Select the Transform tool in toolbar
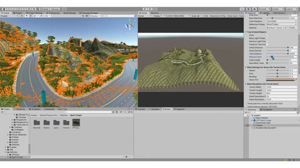300x168 pixels. (x=29, y=9)
